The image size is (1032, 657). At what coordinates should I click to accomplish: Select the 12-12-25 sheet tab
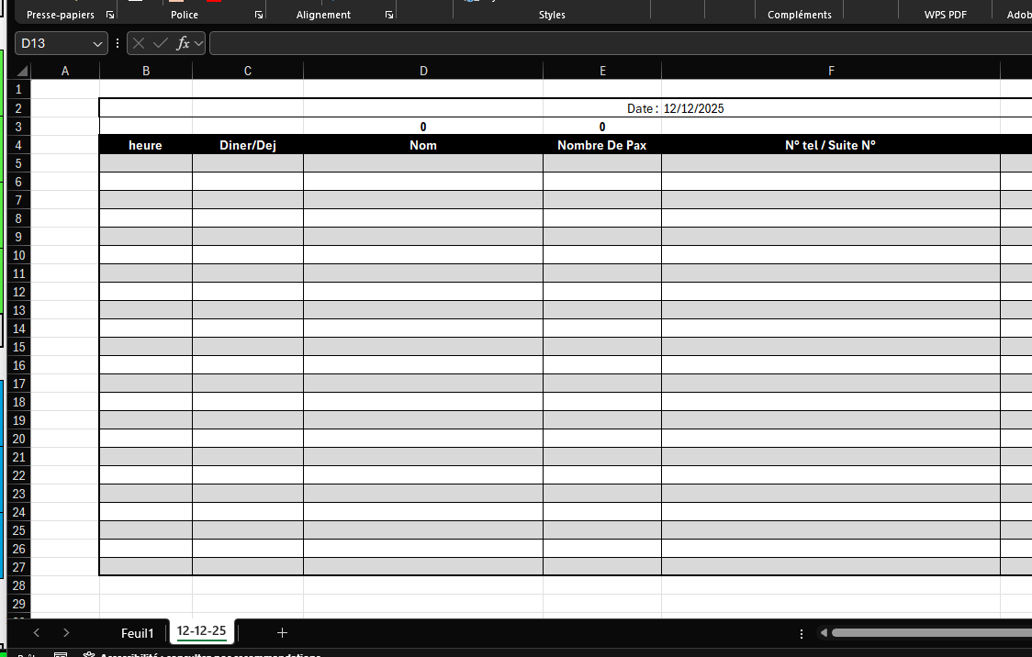[x=201, y=631]
